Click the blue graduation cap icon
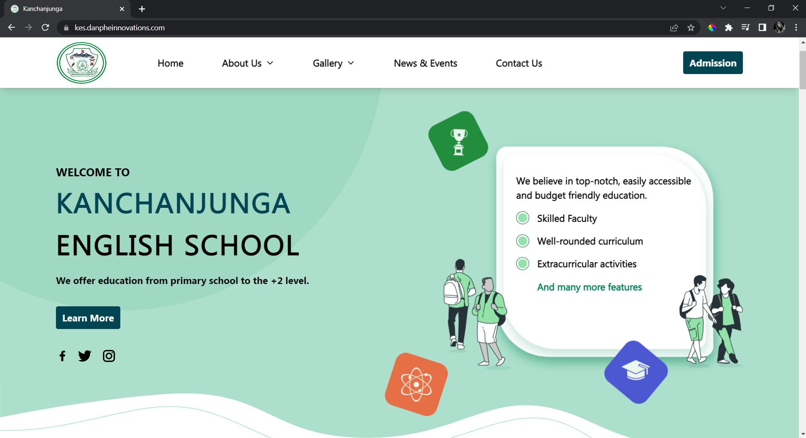Viewport: 806px width, 438px height. point(636,372)
